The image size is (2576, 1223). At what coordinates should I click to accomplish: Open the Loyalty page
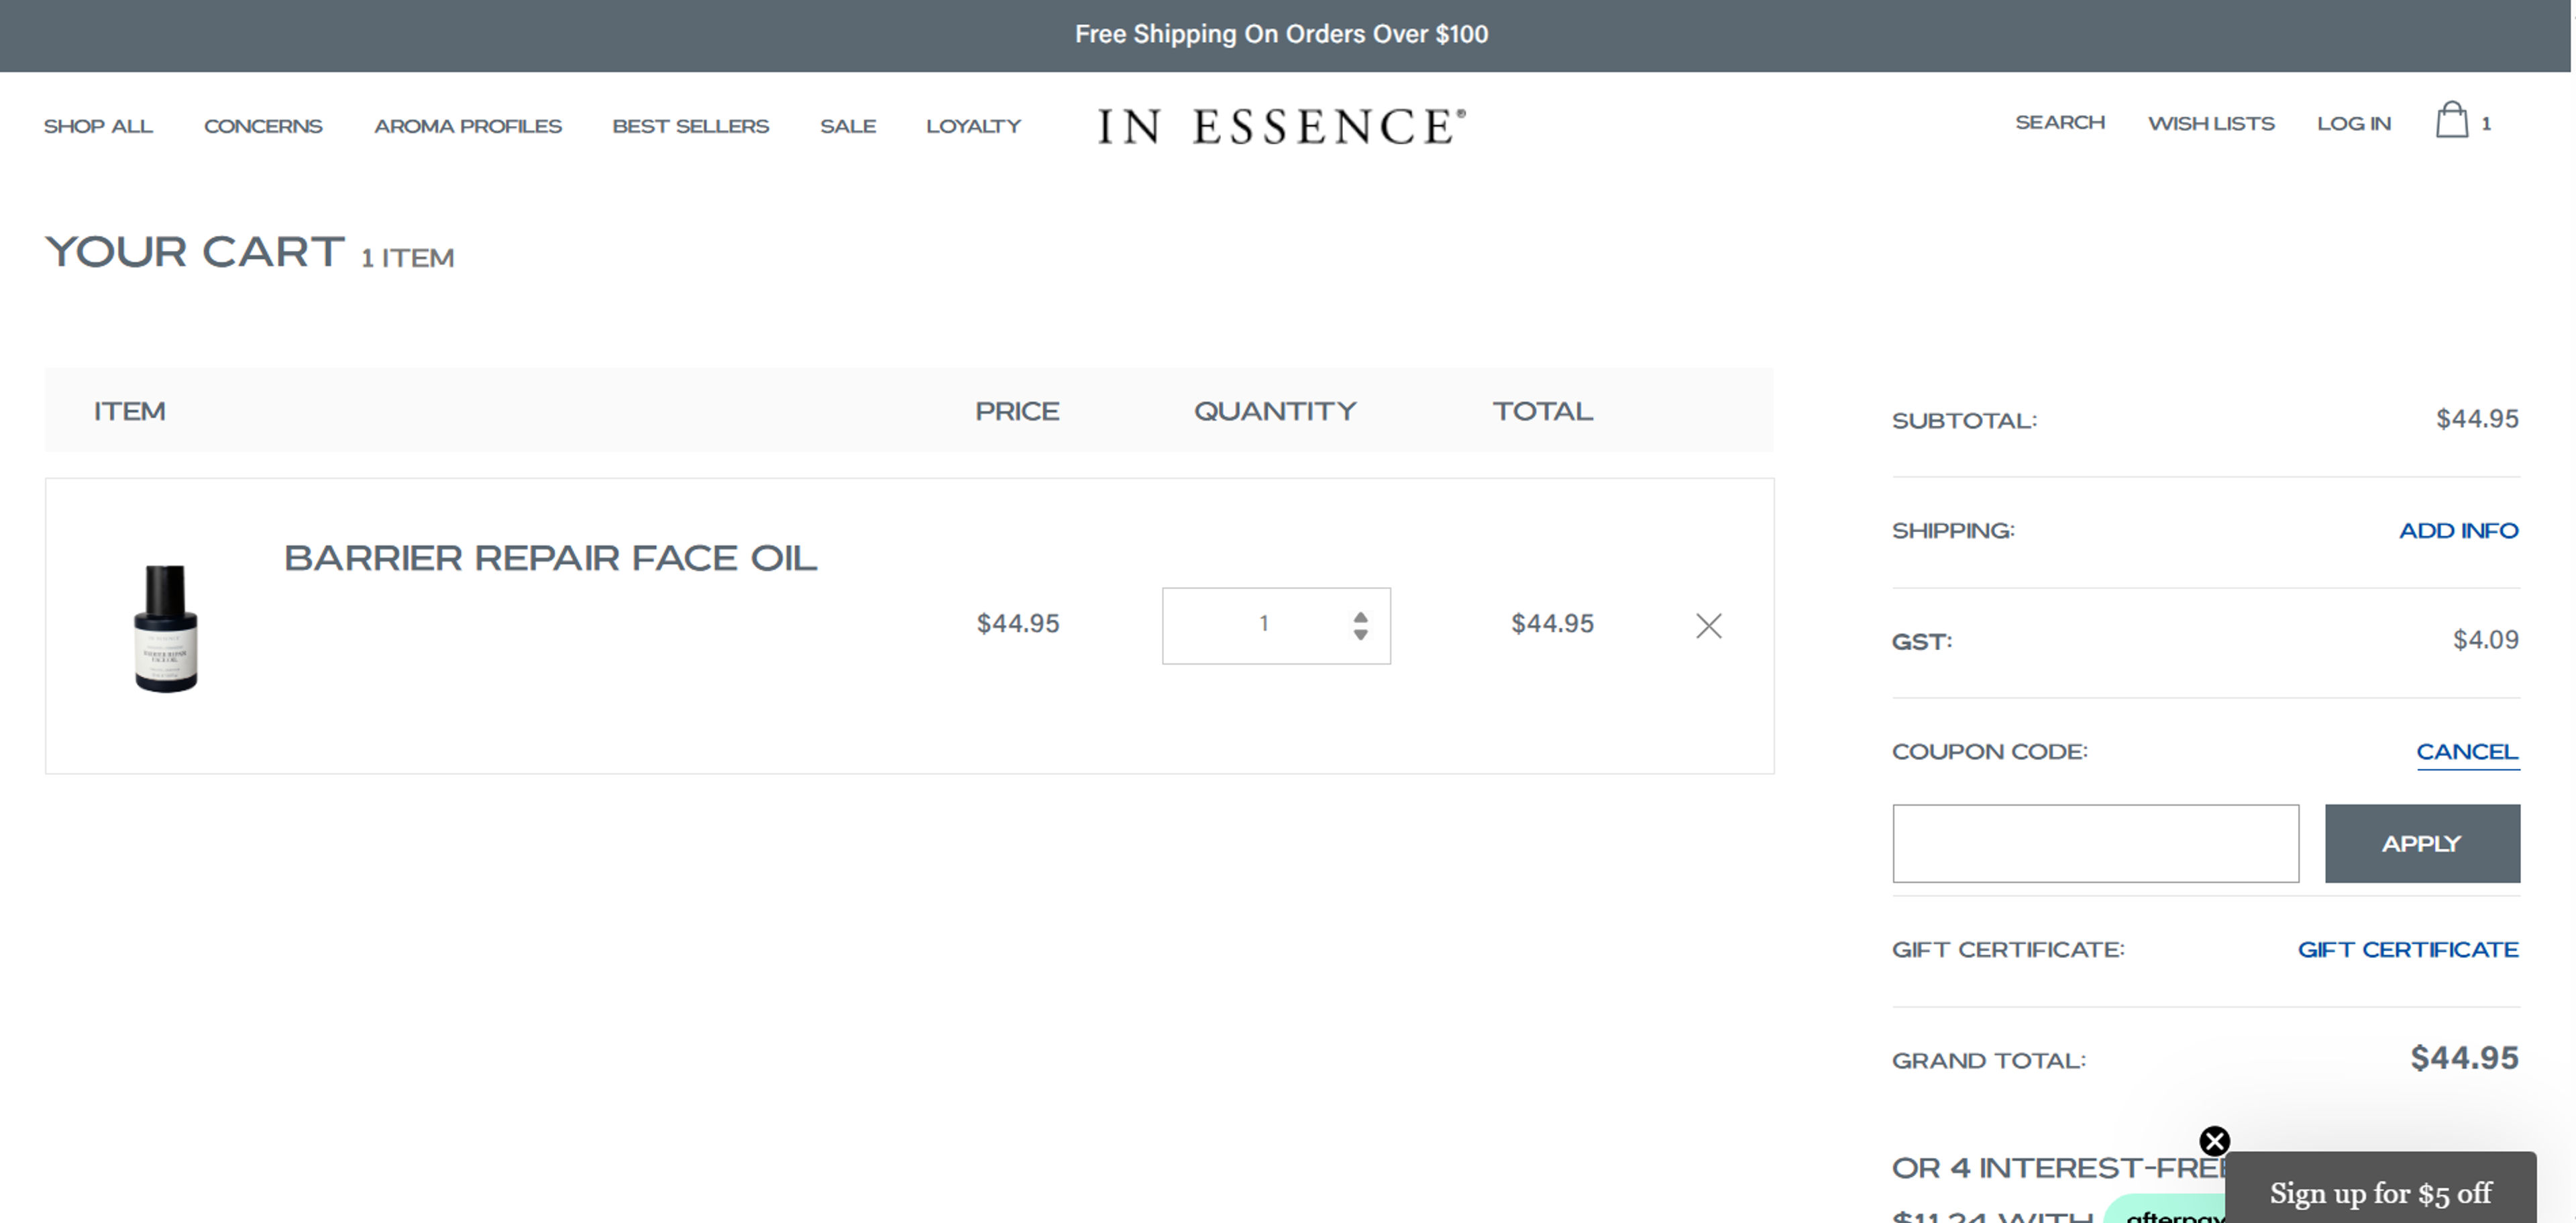pyautogui.click(x=973, y=127)
